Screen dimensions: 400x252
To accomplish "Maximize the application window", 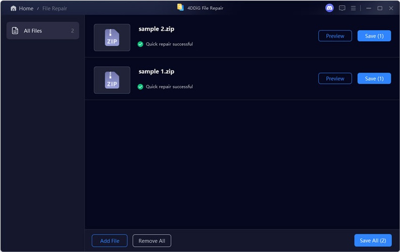I will click(x=380, y=8).
